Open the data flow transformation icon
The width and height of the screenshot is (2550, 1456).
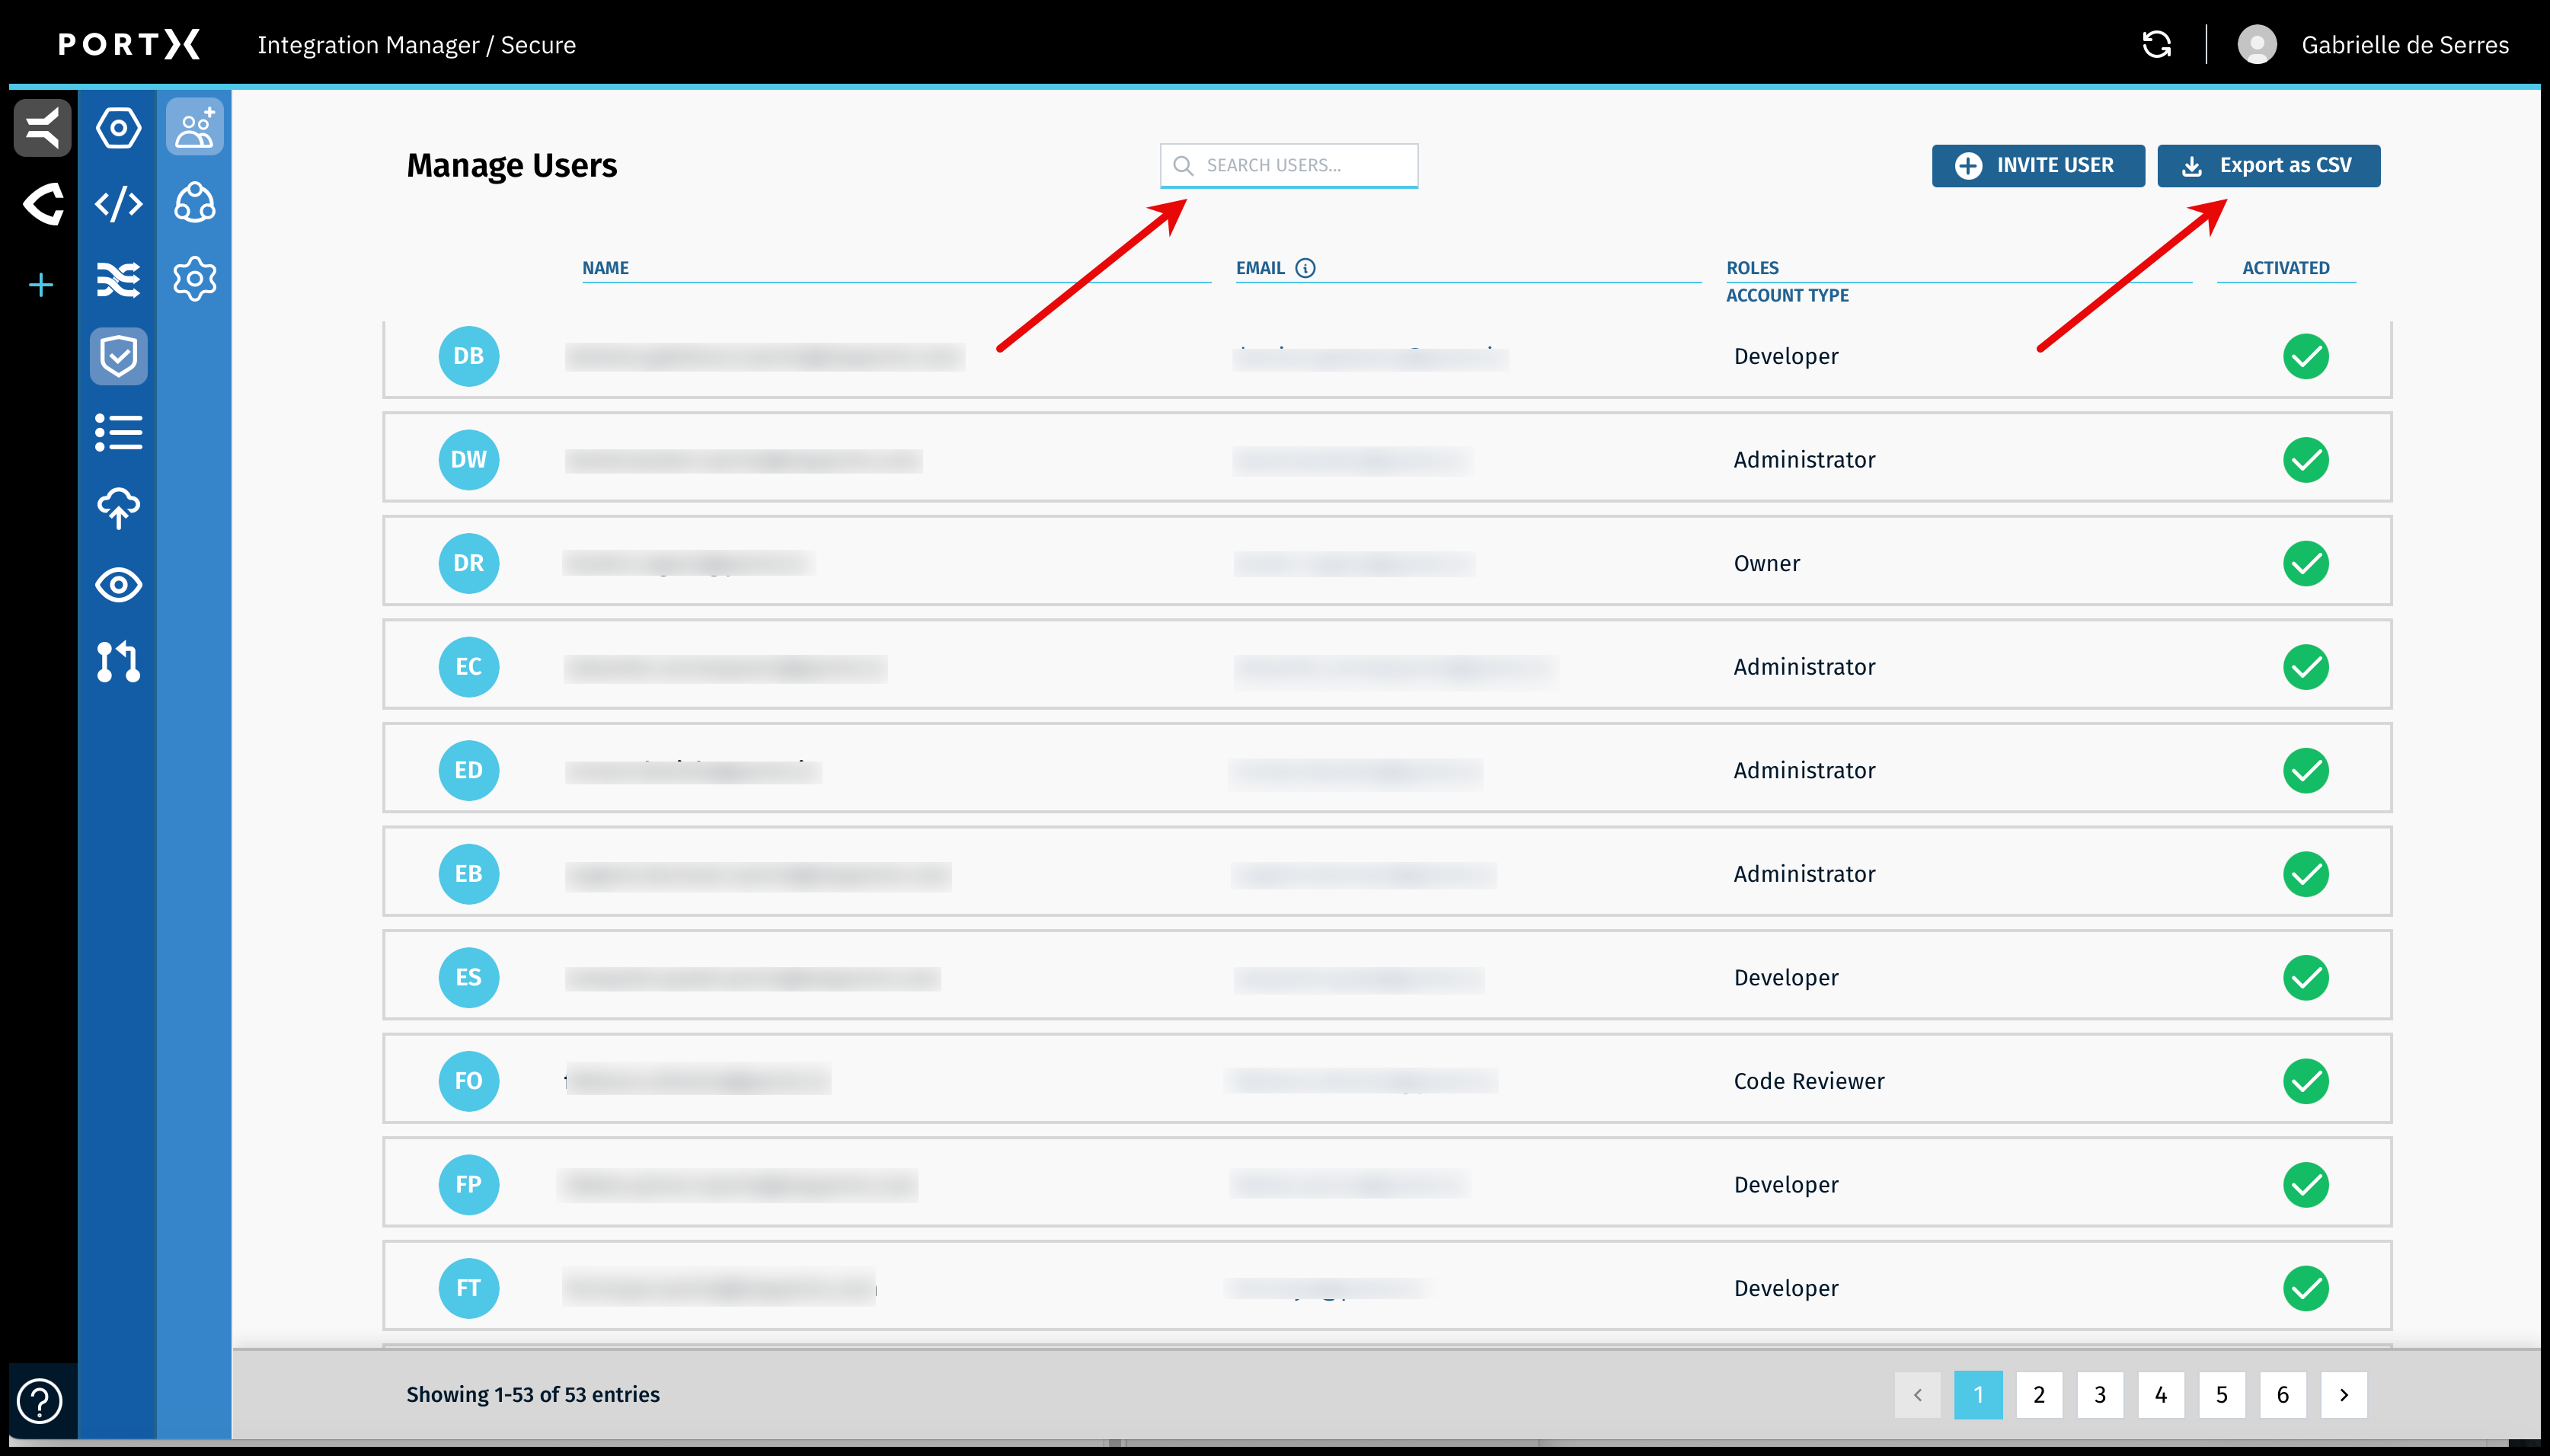[118, 280]
